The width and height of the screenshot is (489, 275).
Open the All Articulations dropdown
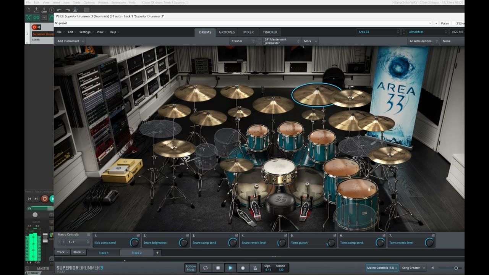(423, 41)
